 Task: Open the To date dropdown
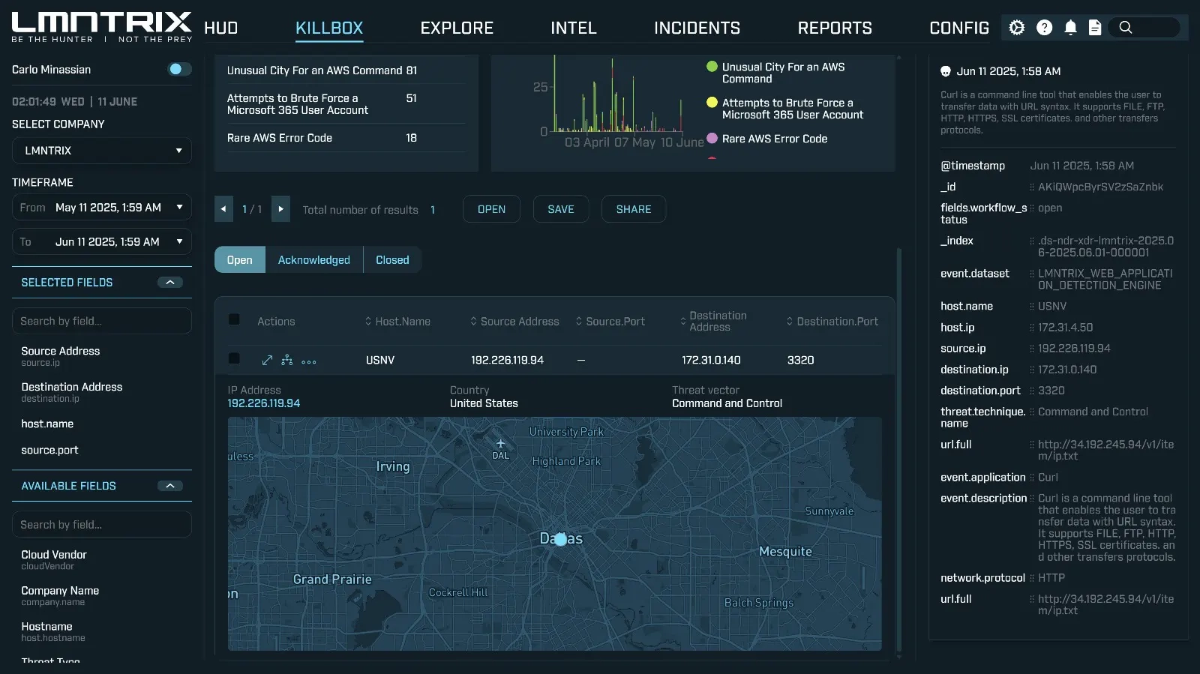tap(102, 242)
